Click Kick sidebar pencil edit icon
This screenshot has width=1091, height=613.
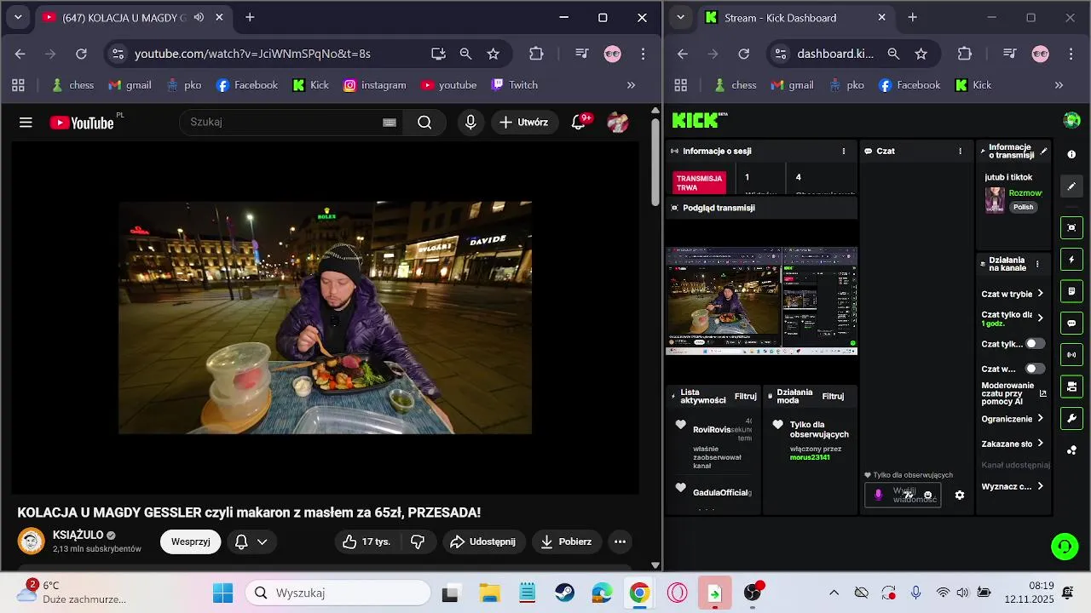(x=1071, y=186)
